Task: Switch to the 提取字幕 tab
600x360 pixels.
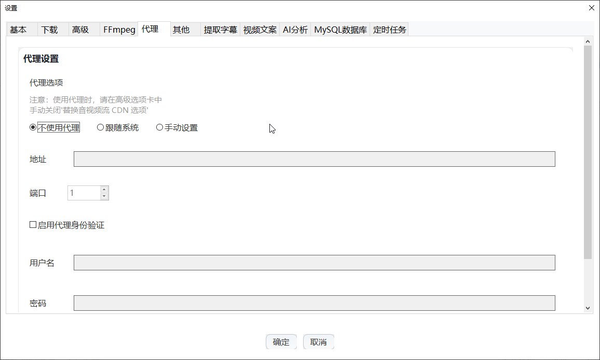Action: pos(220,30)
